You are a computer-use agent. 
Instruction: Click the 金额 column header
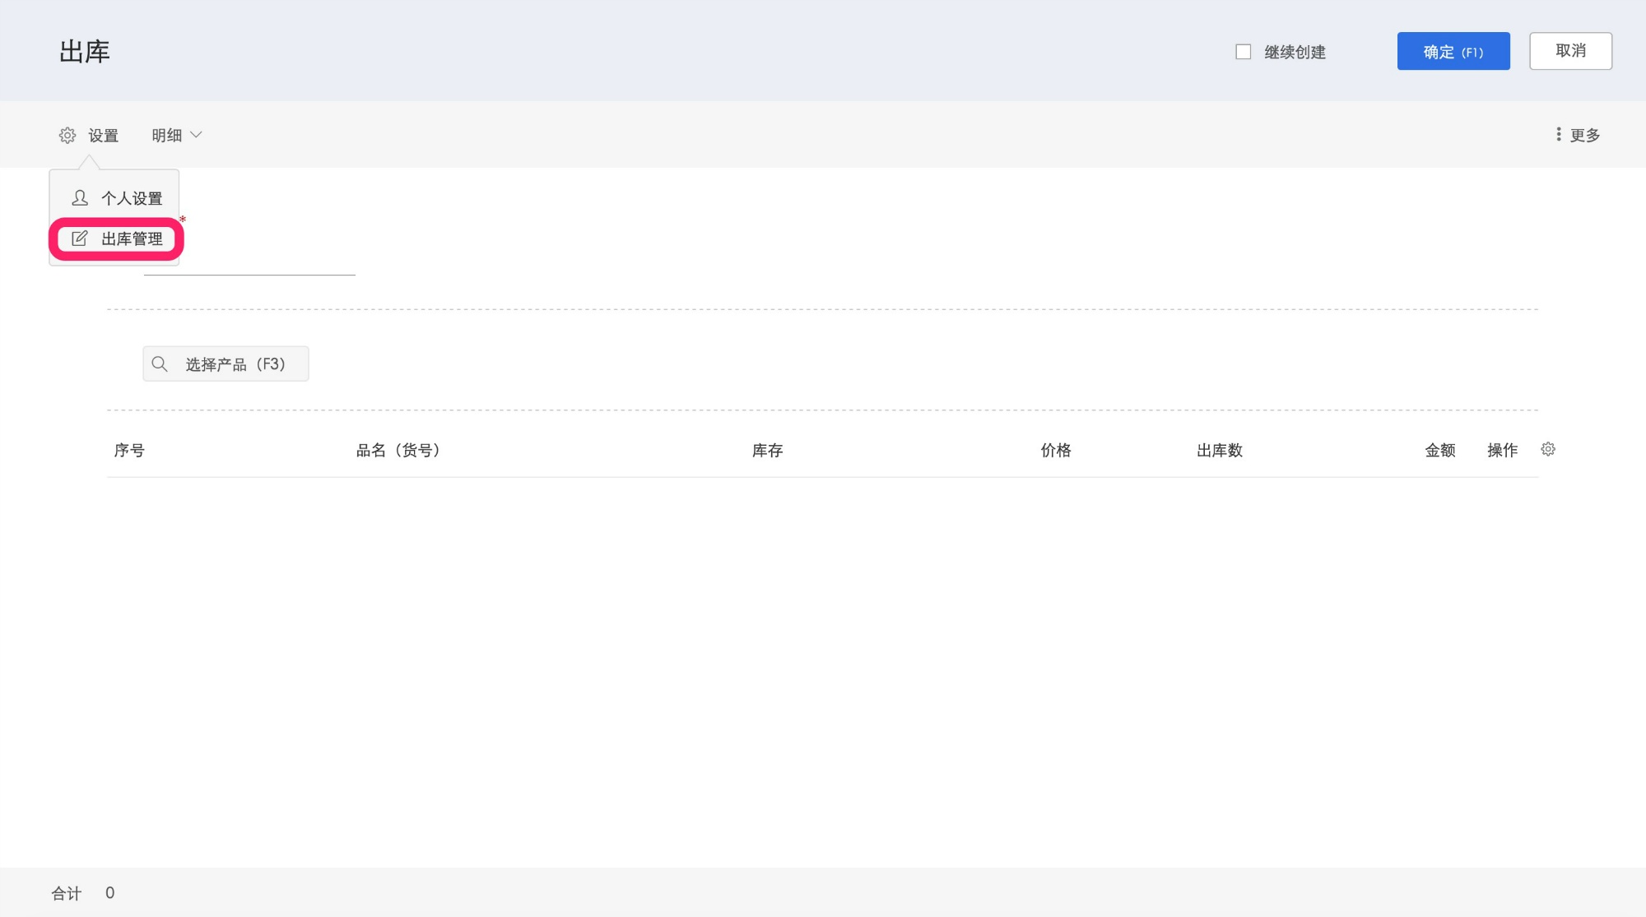coord(1440,450)
